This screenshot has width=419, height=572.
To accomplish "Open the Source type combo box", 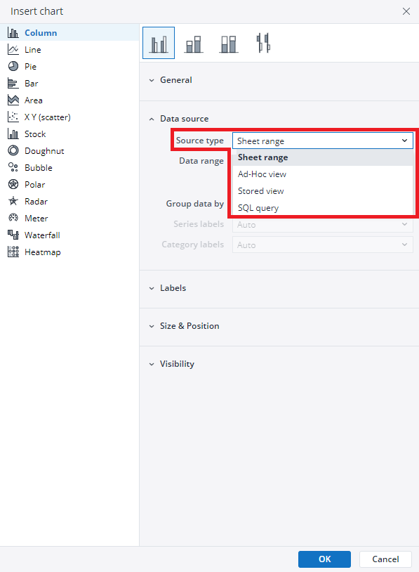I will [323, 141].
